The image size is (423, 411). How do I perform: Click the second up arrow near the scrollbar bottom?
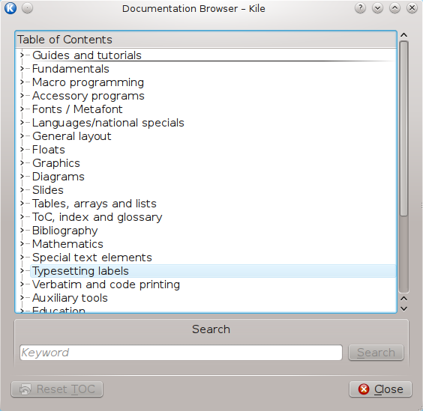pyautogui.click(x=403, y=299)
